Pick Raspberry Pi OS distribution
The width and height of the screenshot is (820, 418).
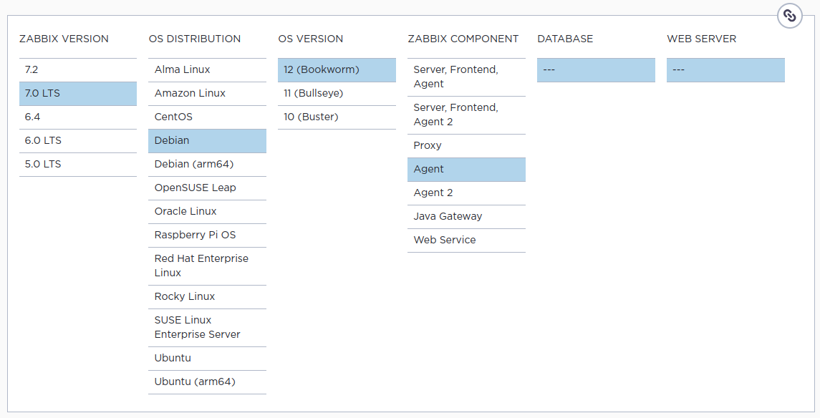(207, 235)
